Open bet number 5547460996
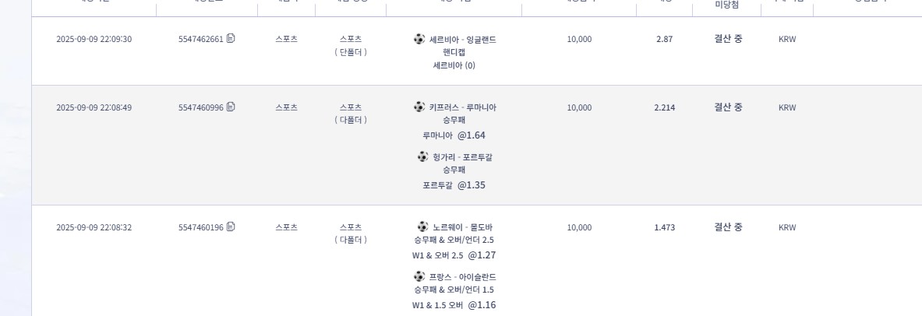The image size is (922, 316). pyautogui.click(x=200, y=107)
